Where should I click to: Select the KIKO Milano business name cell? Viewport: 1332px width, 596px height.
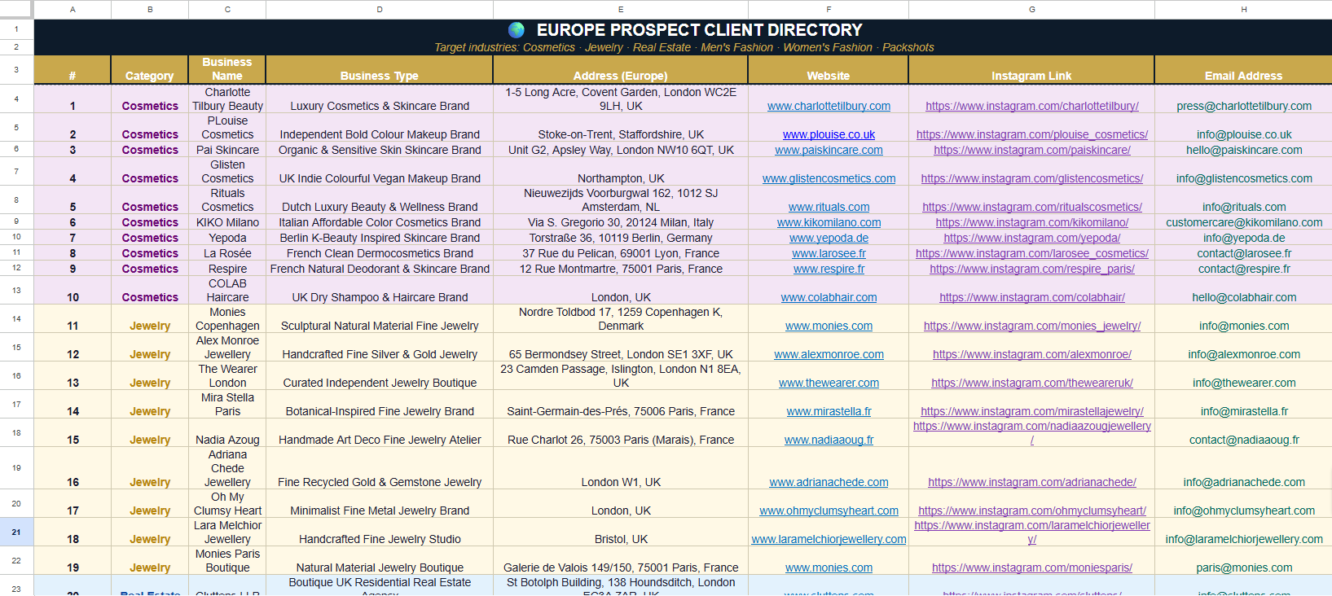227,222
